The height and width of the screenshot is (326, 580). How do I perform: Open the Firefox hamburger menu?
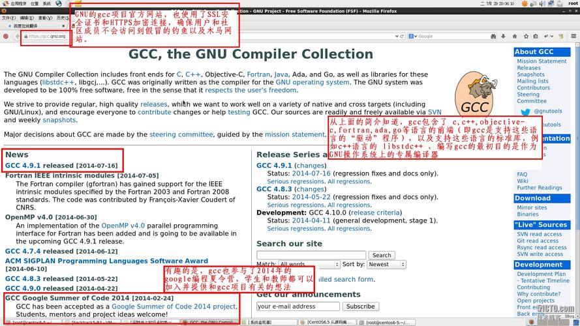click(573, 37)
